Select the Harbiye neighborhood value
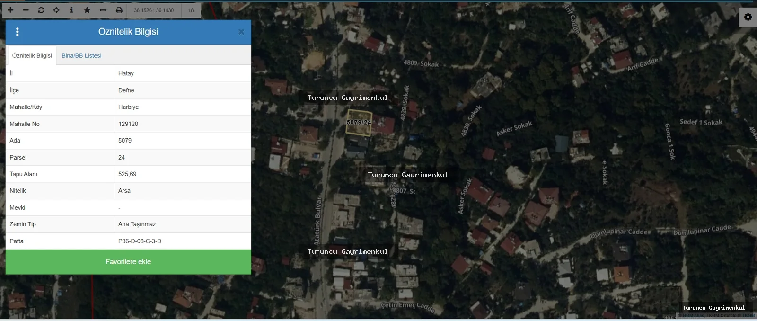Viewport: 757px width, 321px height. [x=128, y=107]
